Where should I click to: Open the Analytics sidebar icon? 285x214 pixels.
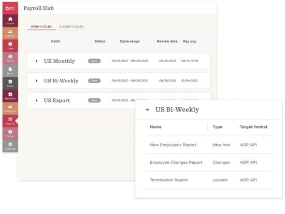pos(10,108)
